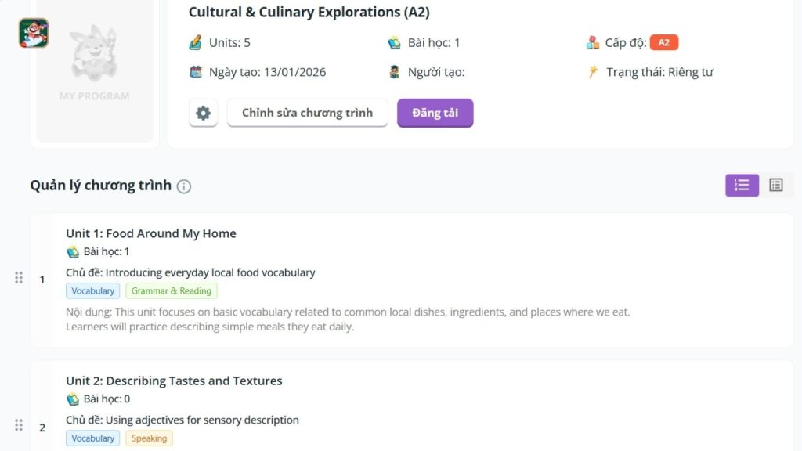802x451 pixels.
Task: Click the Unit 1 Bài học globe icon
Action: tap(73, 252)
